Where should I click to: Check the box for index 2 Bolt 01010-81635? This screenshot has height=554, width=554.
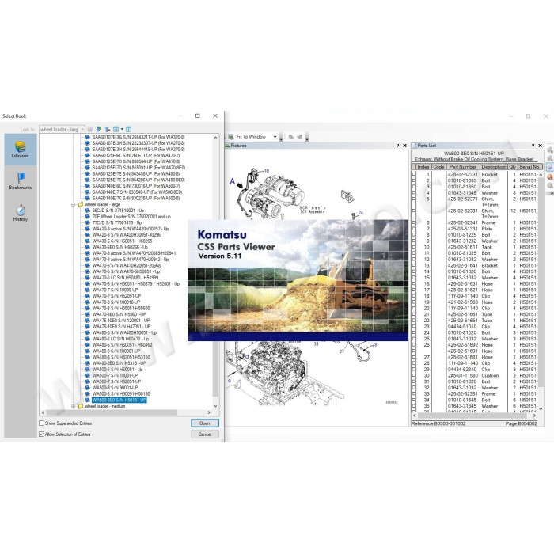tap(414, 180)
